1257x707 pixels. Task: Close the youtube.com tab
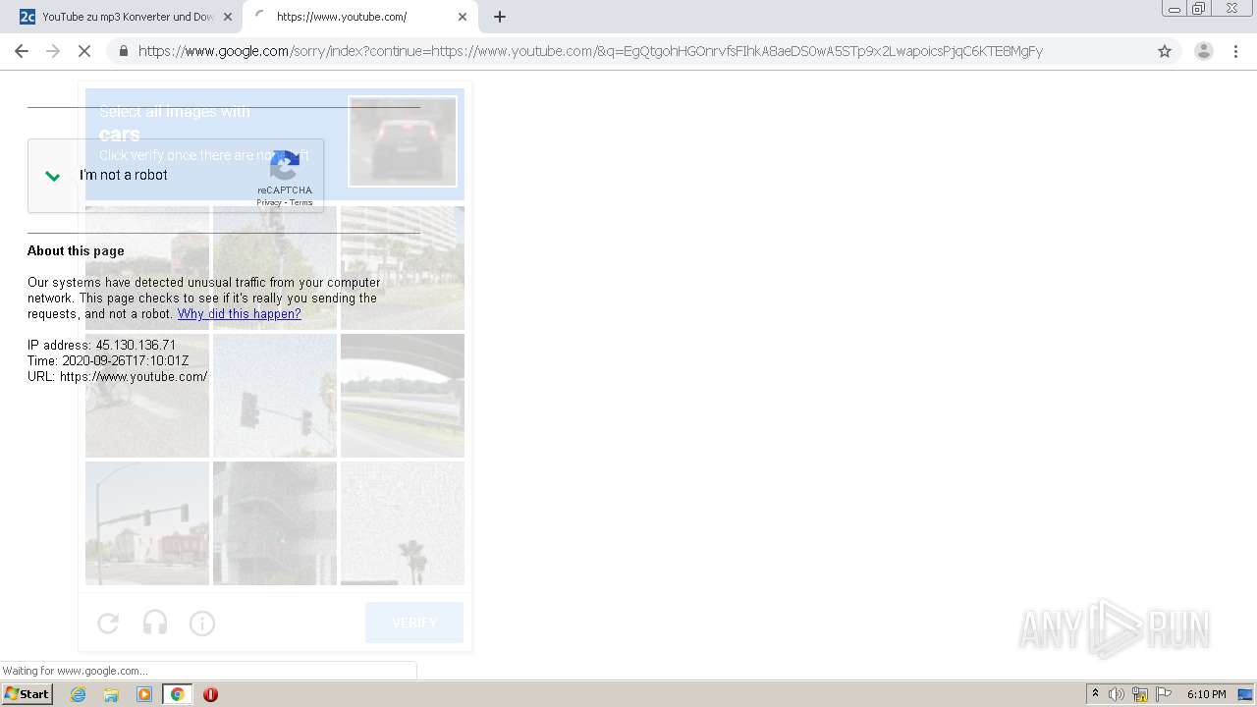tap(463, 17)
